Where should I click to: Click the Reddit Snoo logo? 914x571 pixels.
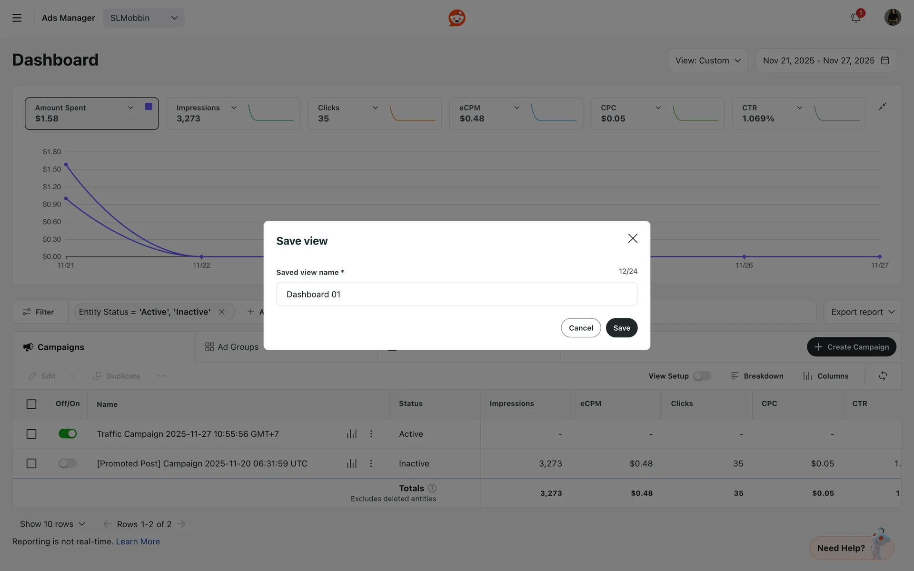pos(457,18)
